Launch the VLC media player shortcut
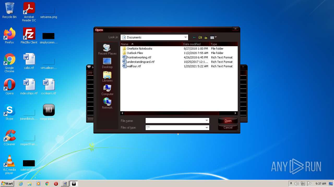 [9, 165]
